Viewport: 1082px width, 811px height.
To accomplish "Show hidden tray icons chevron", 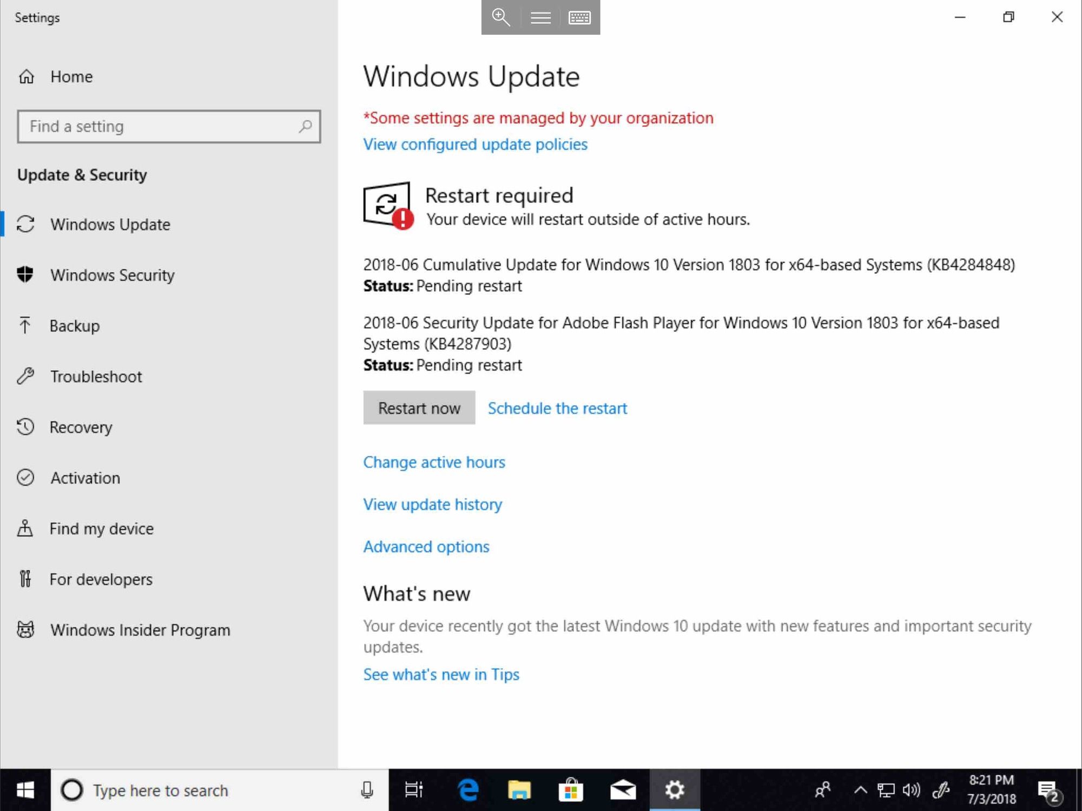I will pos(860,790).
